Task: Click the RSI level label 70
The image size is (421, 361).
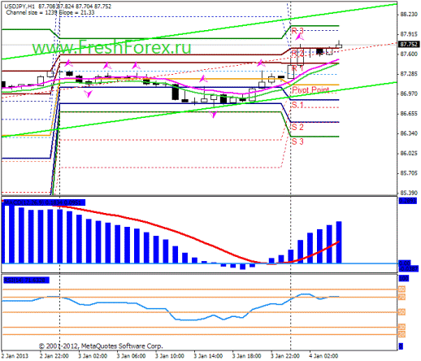Action: pyautogui.click(x=401, y=298)
